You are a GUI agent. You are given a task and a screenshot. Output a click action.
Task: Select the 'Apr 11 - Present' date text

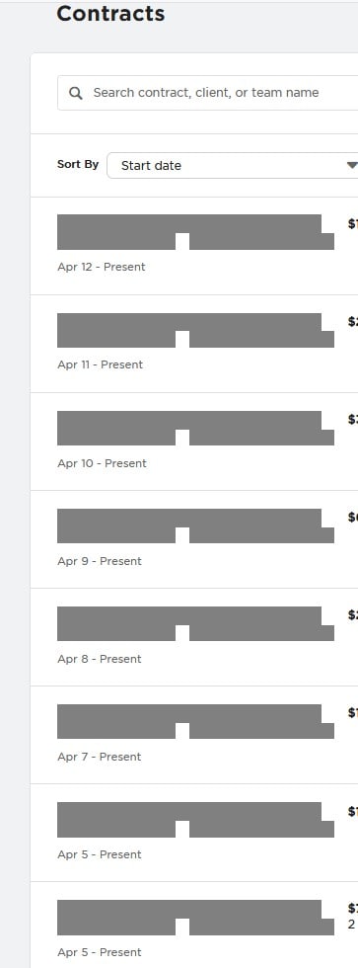click(100, 364)
